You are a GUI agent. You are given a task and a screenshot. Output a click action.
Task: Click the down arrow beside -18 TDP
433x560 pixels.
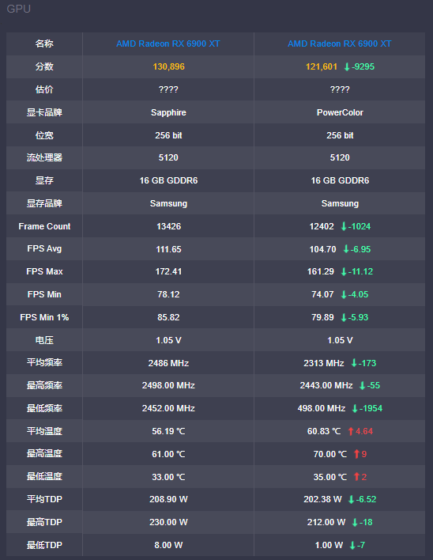355,523
